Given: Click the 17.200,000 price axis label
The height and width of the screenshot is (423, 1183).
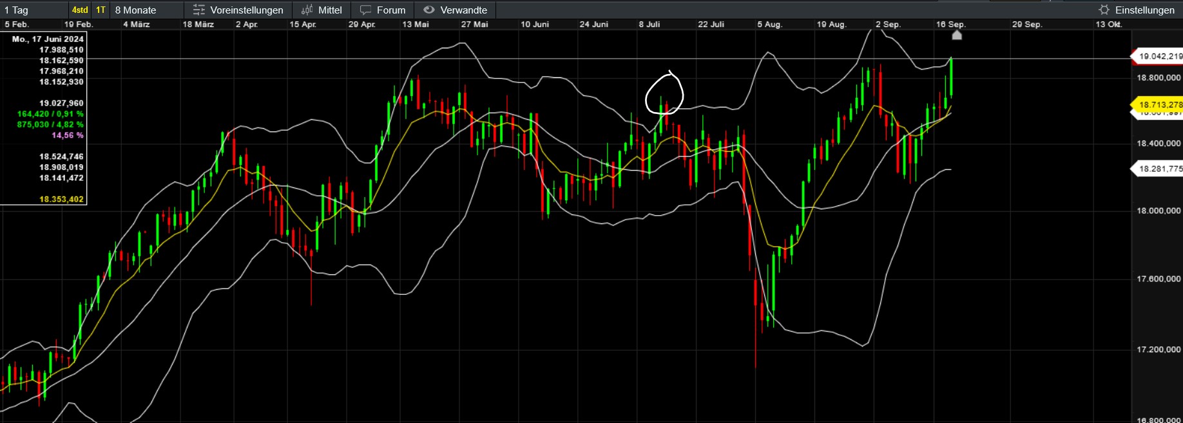Looking at the screenshot, I should click(x=1159, y=350).
